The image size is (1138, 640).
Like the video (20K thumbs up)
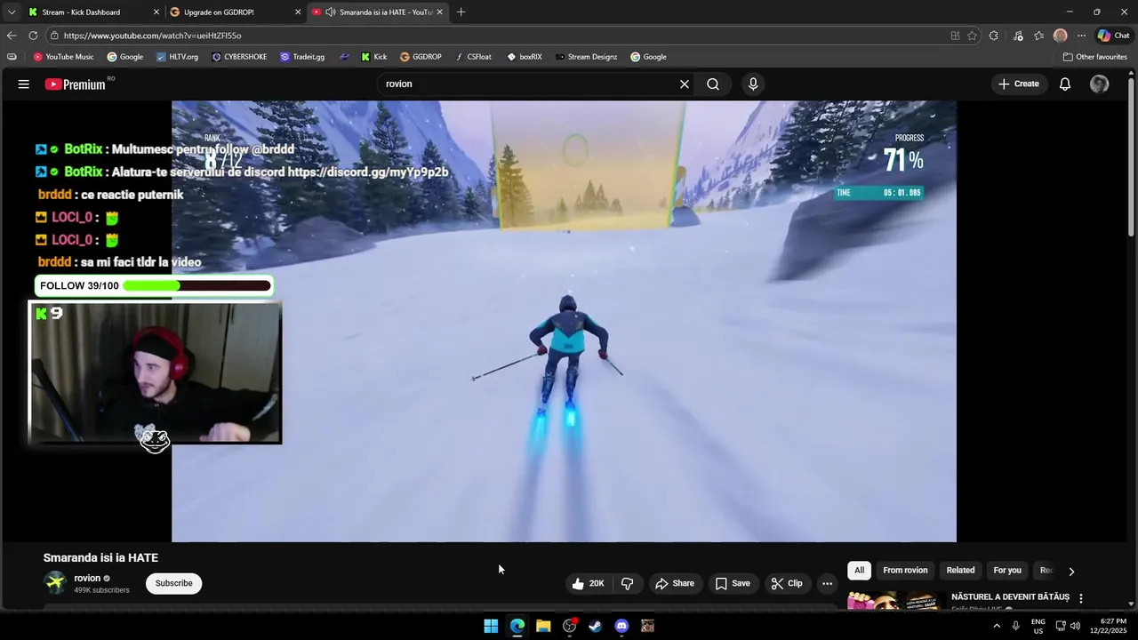pyautogui.click(x=588, y=583)
